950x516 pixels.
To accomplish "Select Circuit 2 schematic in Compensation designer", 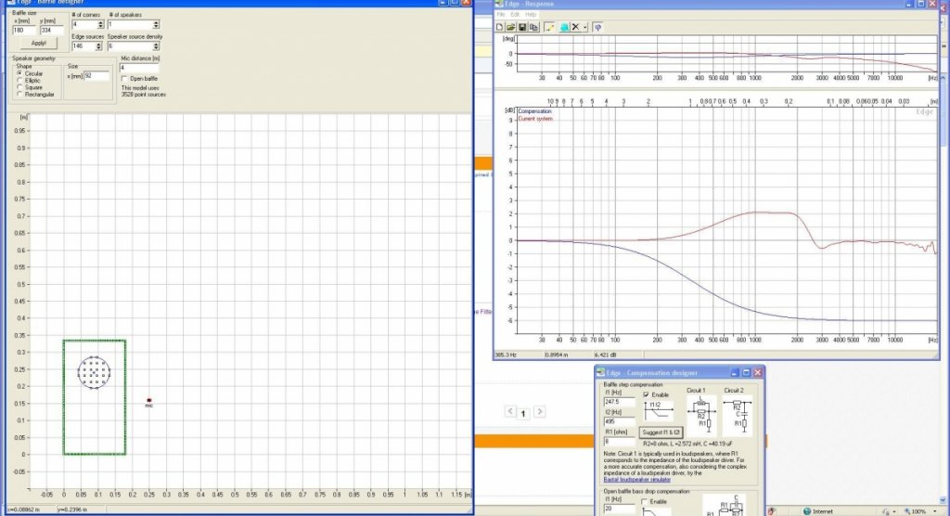I will 738,416.
